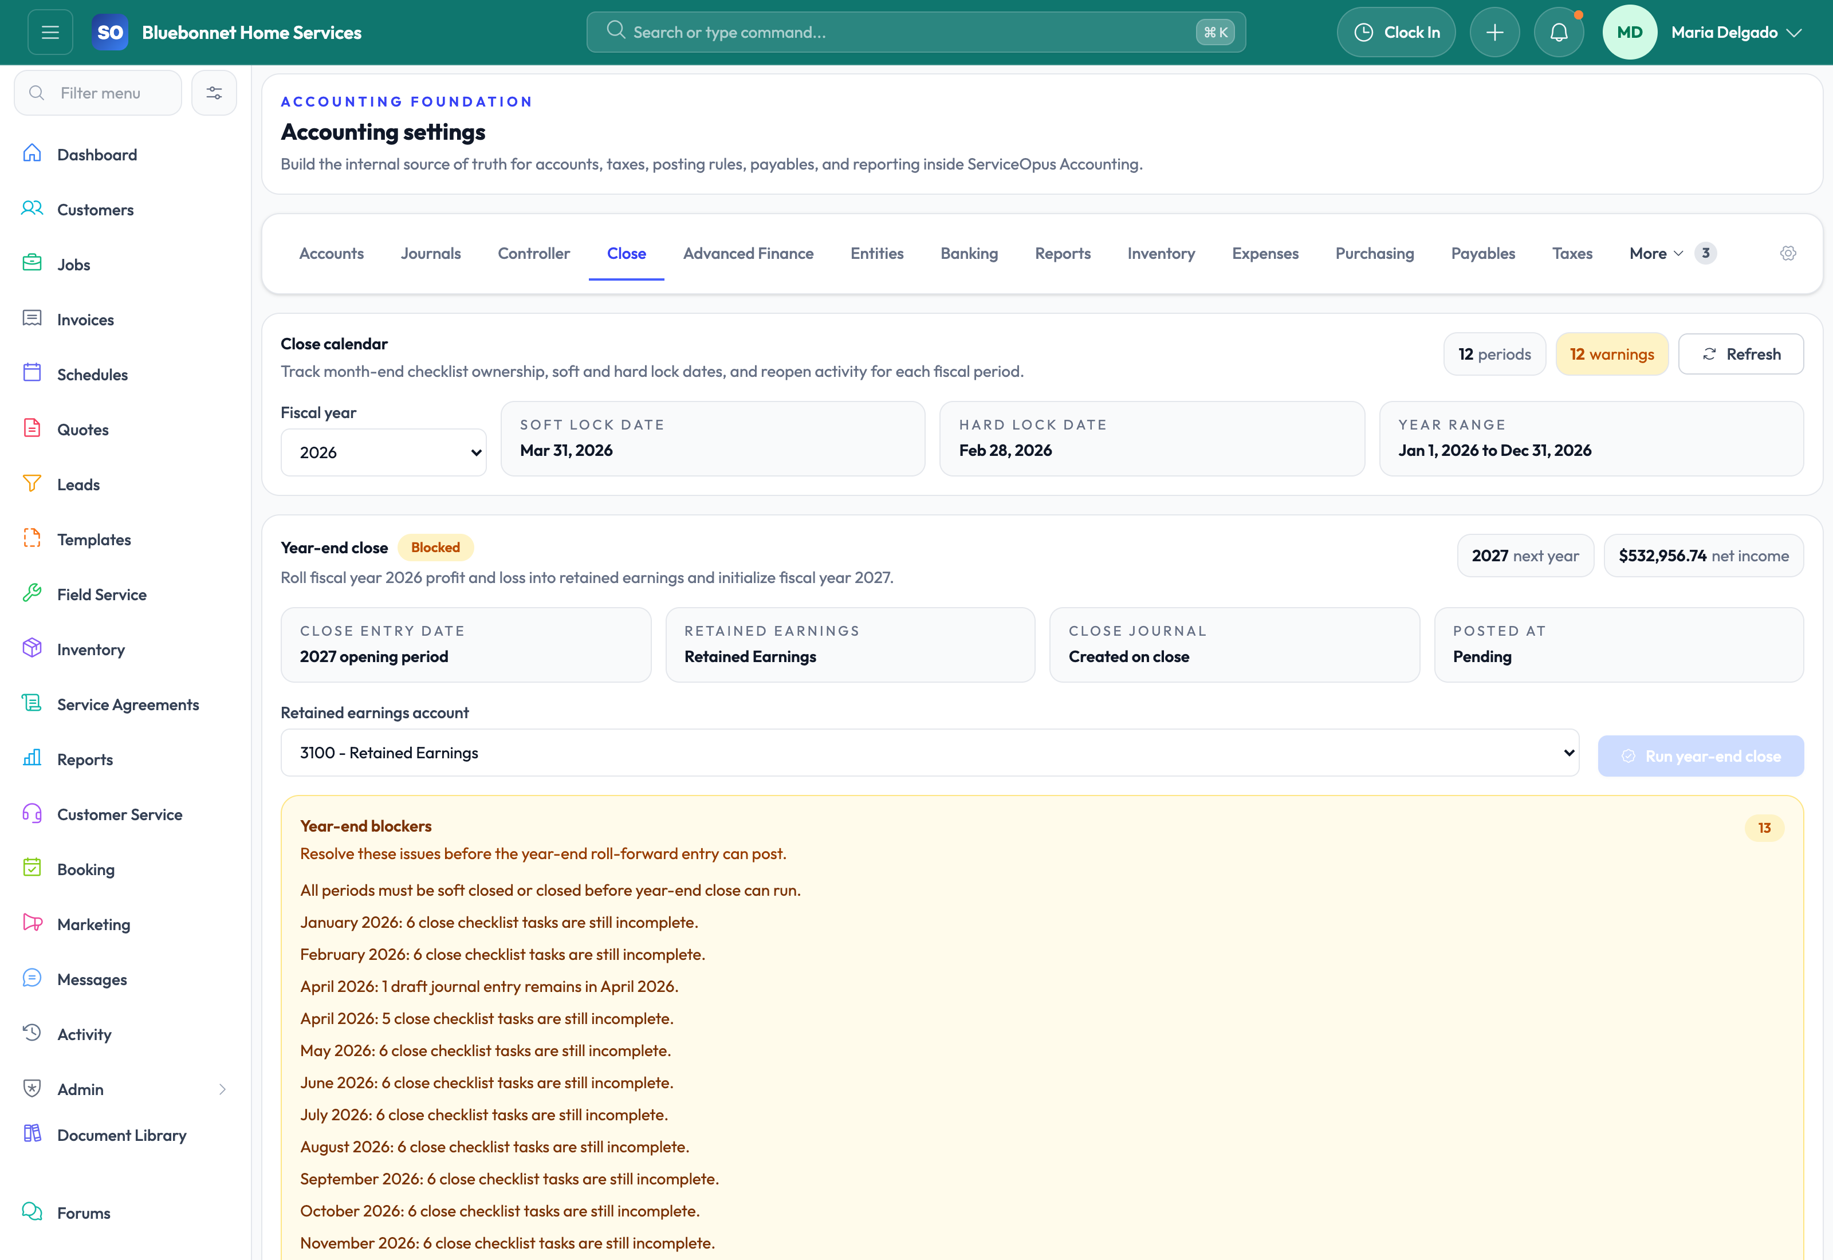1833x1260 pixels.
Task: Click the Messages chat bubble icon
Action: [x=32, y=978]
